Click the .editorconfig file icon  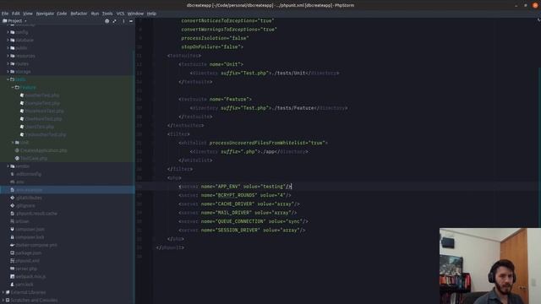pyautogui.click(x=13, y=174)
